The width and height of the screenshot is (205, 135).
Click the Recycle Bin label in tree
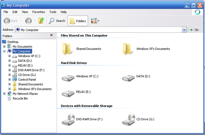pos(20,98)
